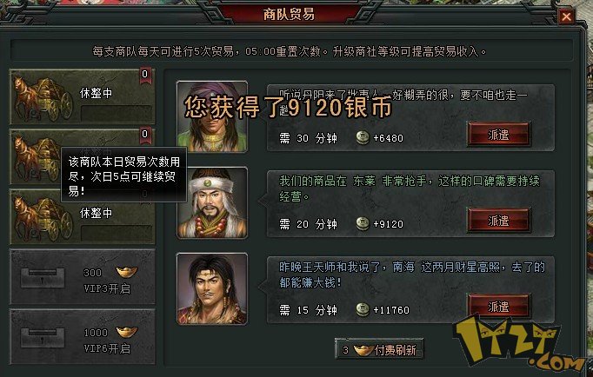Select the third resting caravan cart
This screenshot has height=377, width=593.
(x=82, y=217)
